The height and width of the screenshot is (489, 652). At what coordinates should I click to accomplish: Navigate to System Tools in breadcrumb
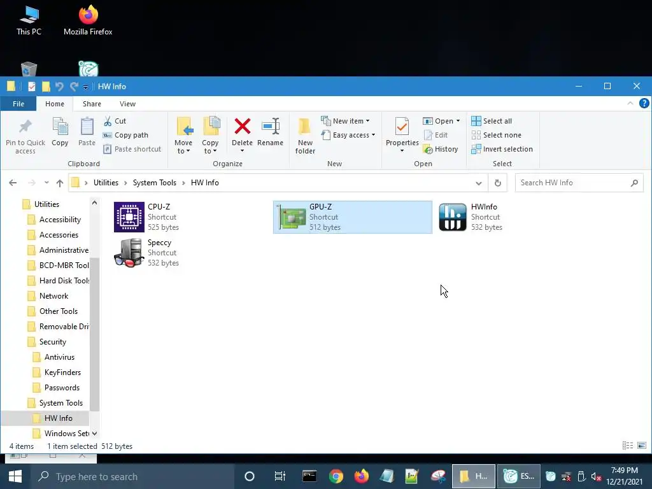pyautogui.click(x=154, y=183)
